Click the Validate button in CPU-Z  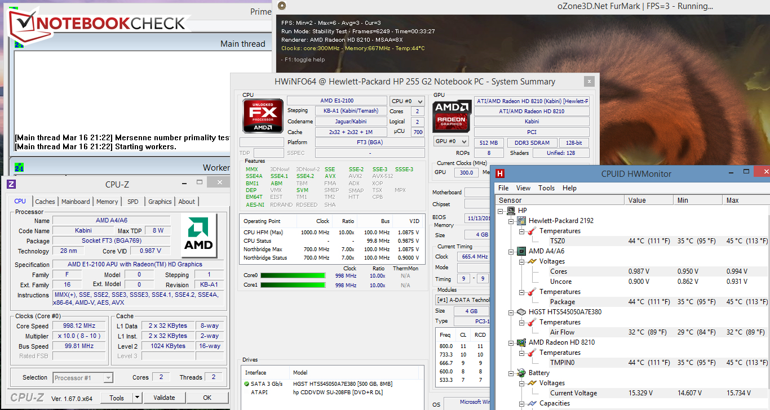[164, 398]
